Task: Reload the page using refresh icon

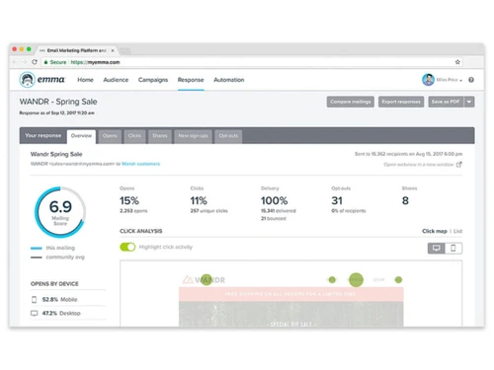Action: (35, 62)
